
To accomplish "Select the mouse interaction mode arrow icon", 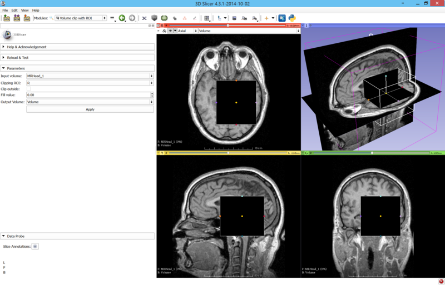I will click(219, 18).
